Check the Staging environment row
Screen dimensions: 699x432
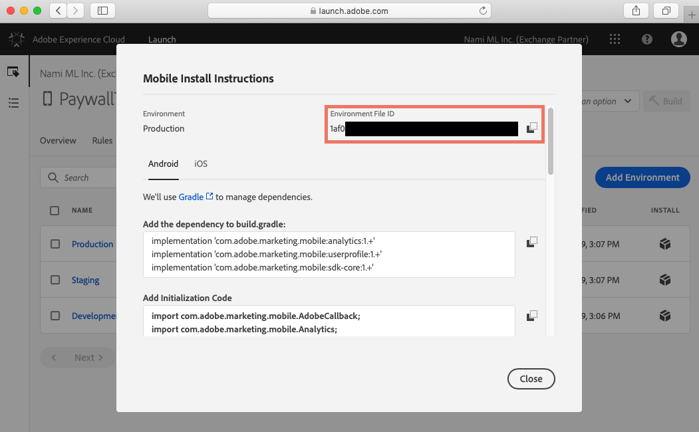(55, 280)
